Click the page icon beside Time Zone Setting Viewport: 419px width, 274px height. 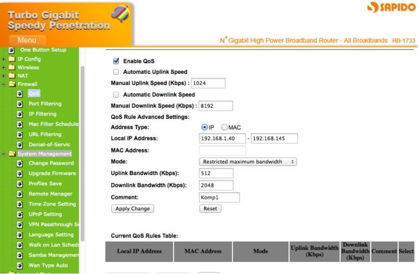pos(20,204)
